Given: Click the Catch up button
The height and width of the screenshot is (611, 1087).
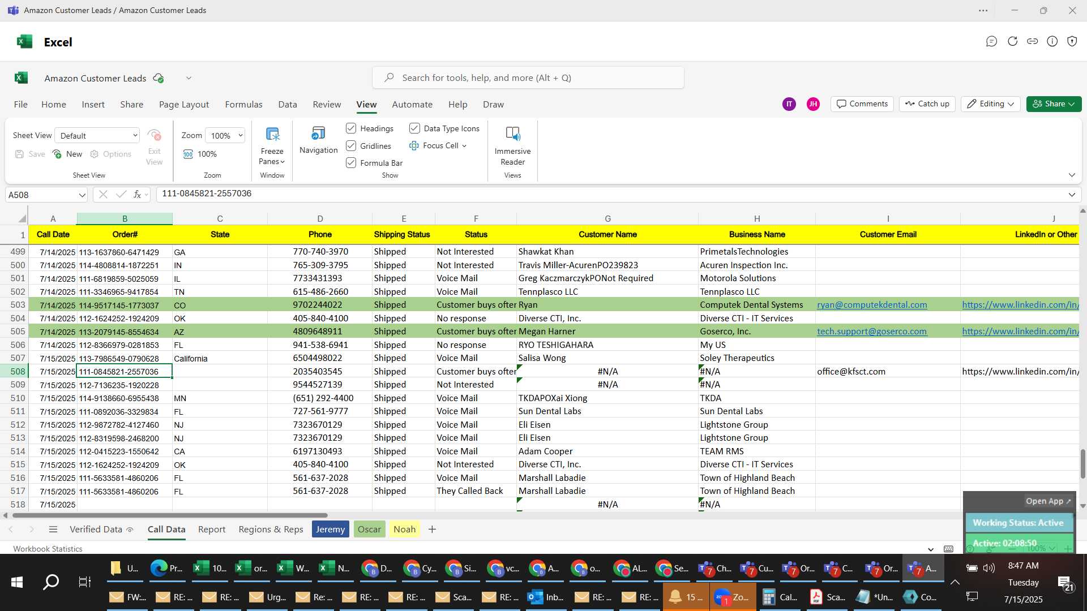Looking at the screenshot, I should click(x=927, y=104).
